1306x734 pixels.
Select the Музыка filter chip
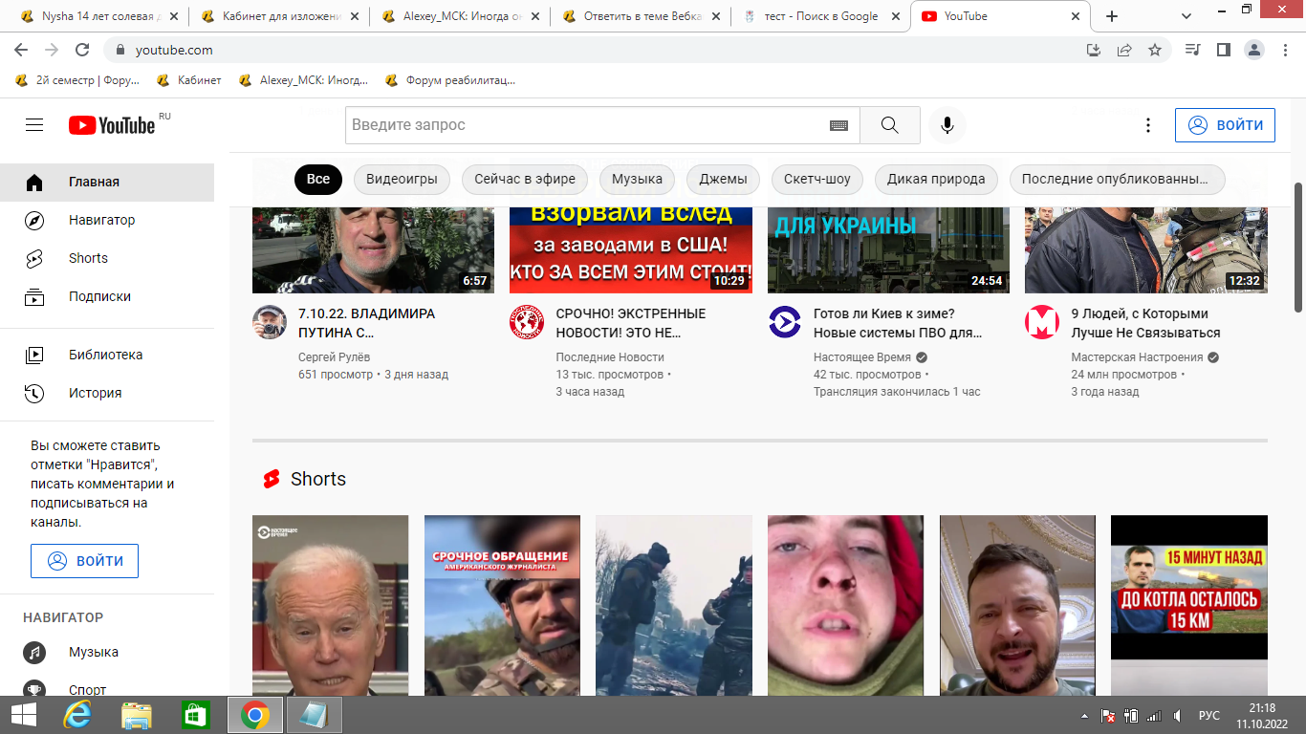point(638,179)
